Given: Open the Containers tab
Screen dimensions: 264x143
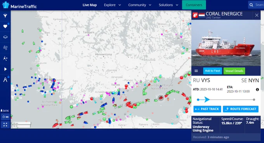Looking at the screenshot, I should (194, 5).
